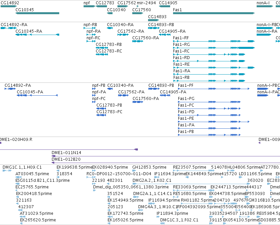Click the CG10340-PA protein label
Screen dimensions: 280x225
pos(120,85)
